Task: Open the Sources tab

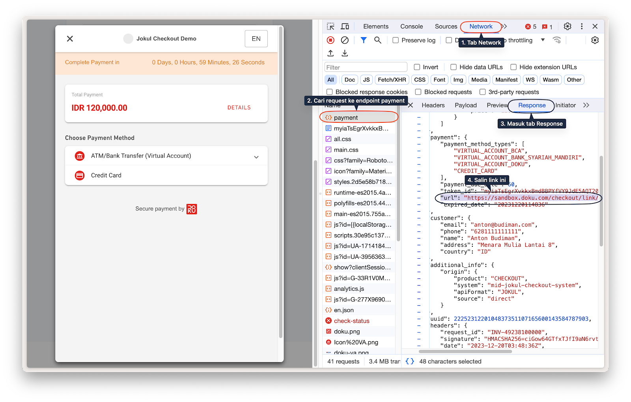Action: [446, 26]
